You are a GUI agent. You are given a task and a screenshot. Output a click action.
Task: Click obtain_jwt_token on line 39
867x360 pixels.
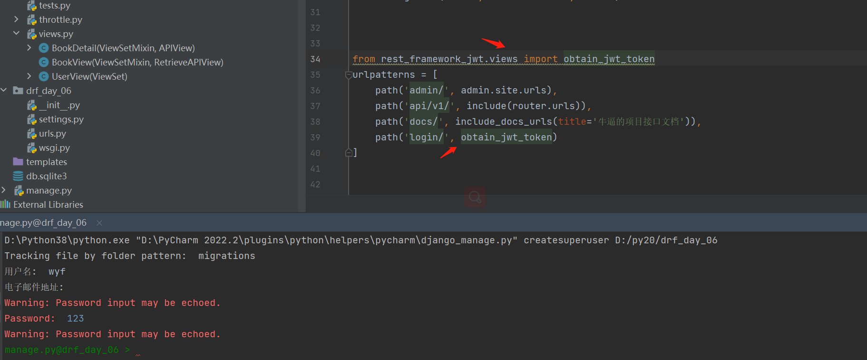pos(507,137)
